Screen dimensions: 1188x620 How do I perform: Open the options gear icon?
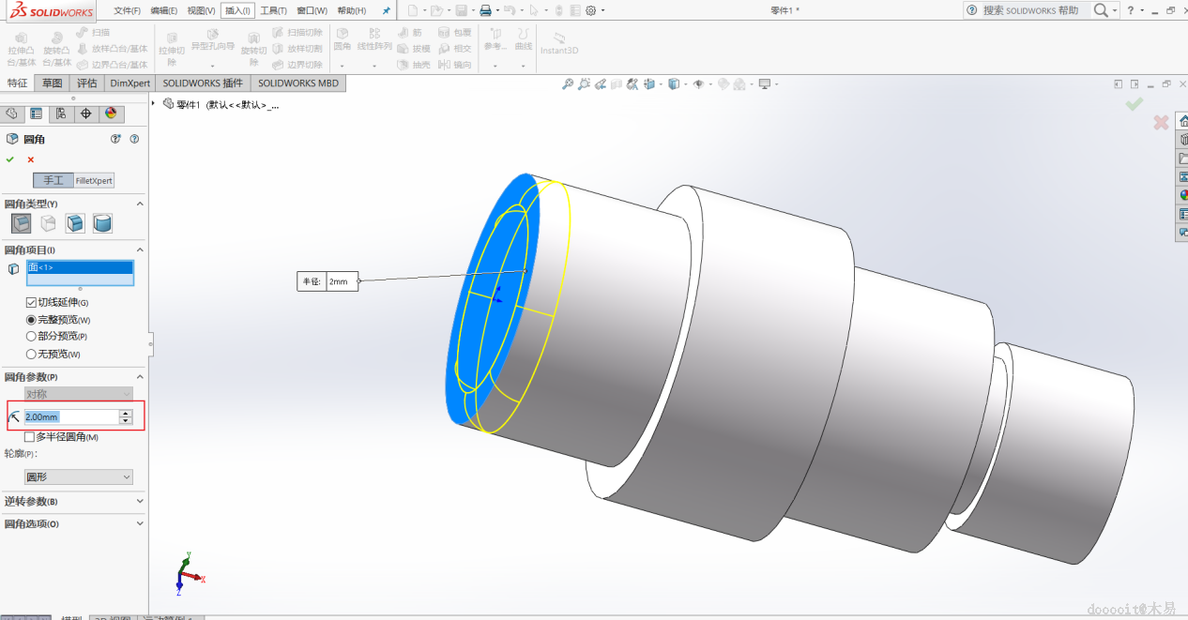click(591, 10)
